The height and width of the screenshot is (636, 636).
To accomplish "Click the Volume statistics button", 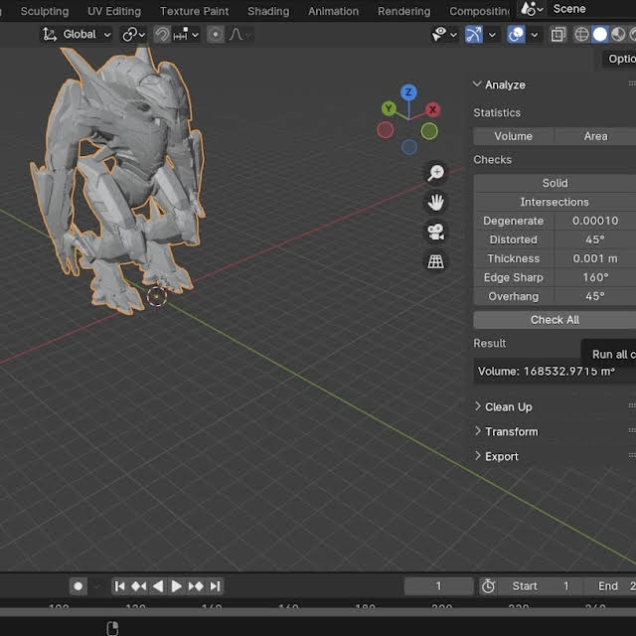I will [513, 136].
